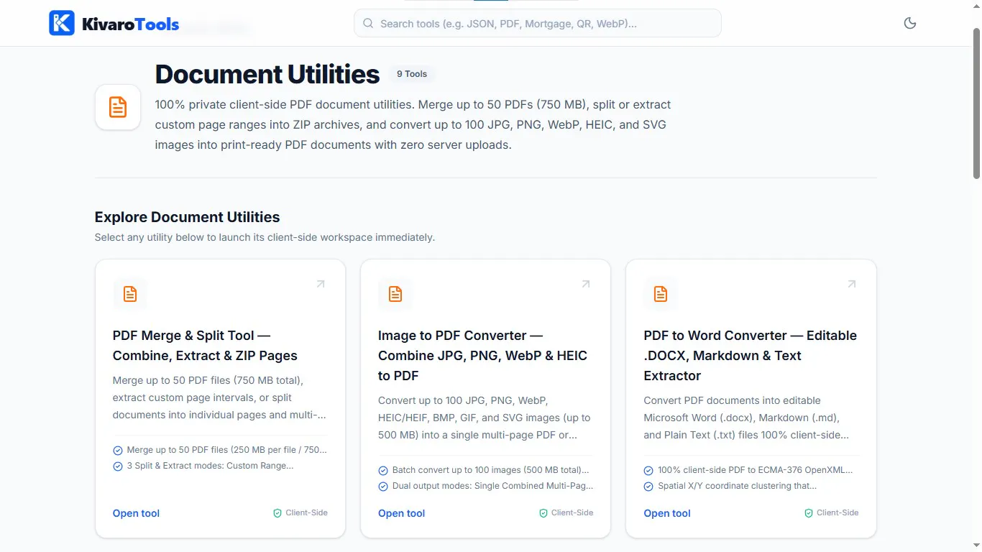
Task: Click the PDF Merge & Split card document icon
Action: pyautogui.click(x=130, y=294)
